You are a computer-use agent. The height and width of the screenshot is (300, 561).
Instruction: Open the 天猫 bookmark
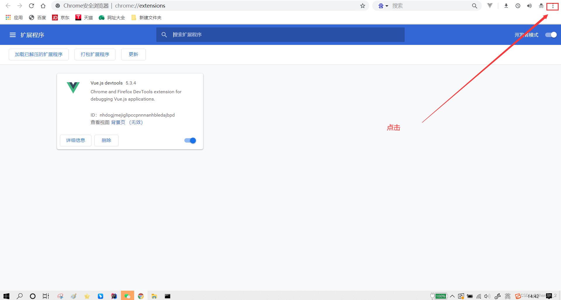[84, 17]
